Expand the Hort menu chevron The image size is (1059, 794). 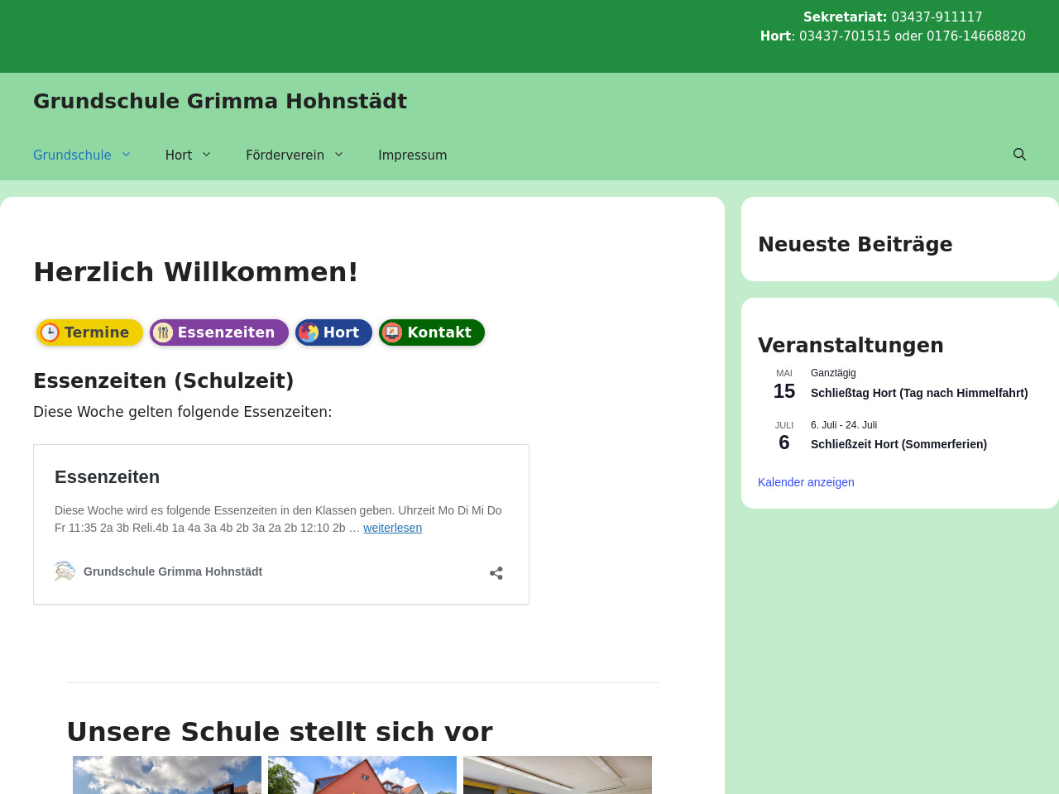point(207,155)
